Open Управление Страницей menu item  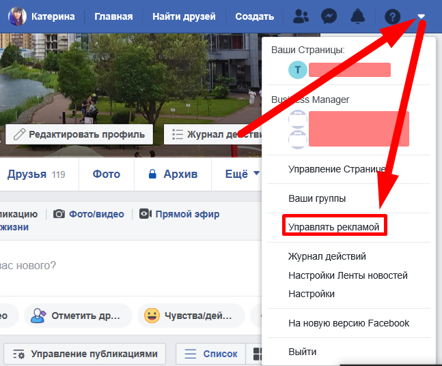click(x=348, y=169)
